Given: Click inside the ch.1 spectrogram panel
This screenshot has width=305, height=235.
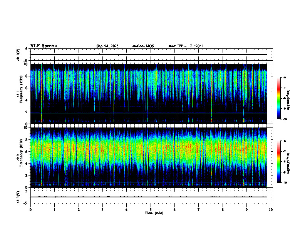Looking at the screenshot, I should coord(148,94).
